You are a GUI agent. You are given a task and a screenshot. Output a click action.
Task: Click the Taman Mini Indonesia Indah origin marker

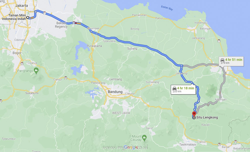pyautogui.click(x=28, y=17)
